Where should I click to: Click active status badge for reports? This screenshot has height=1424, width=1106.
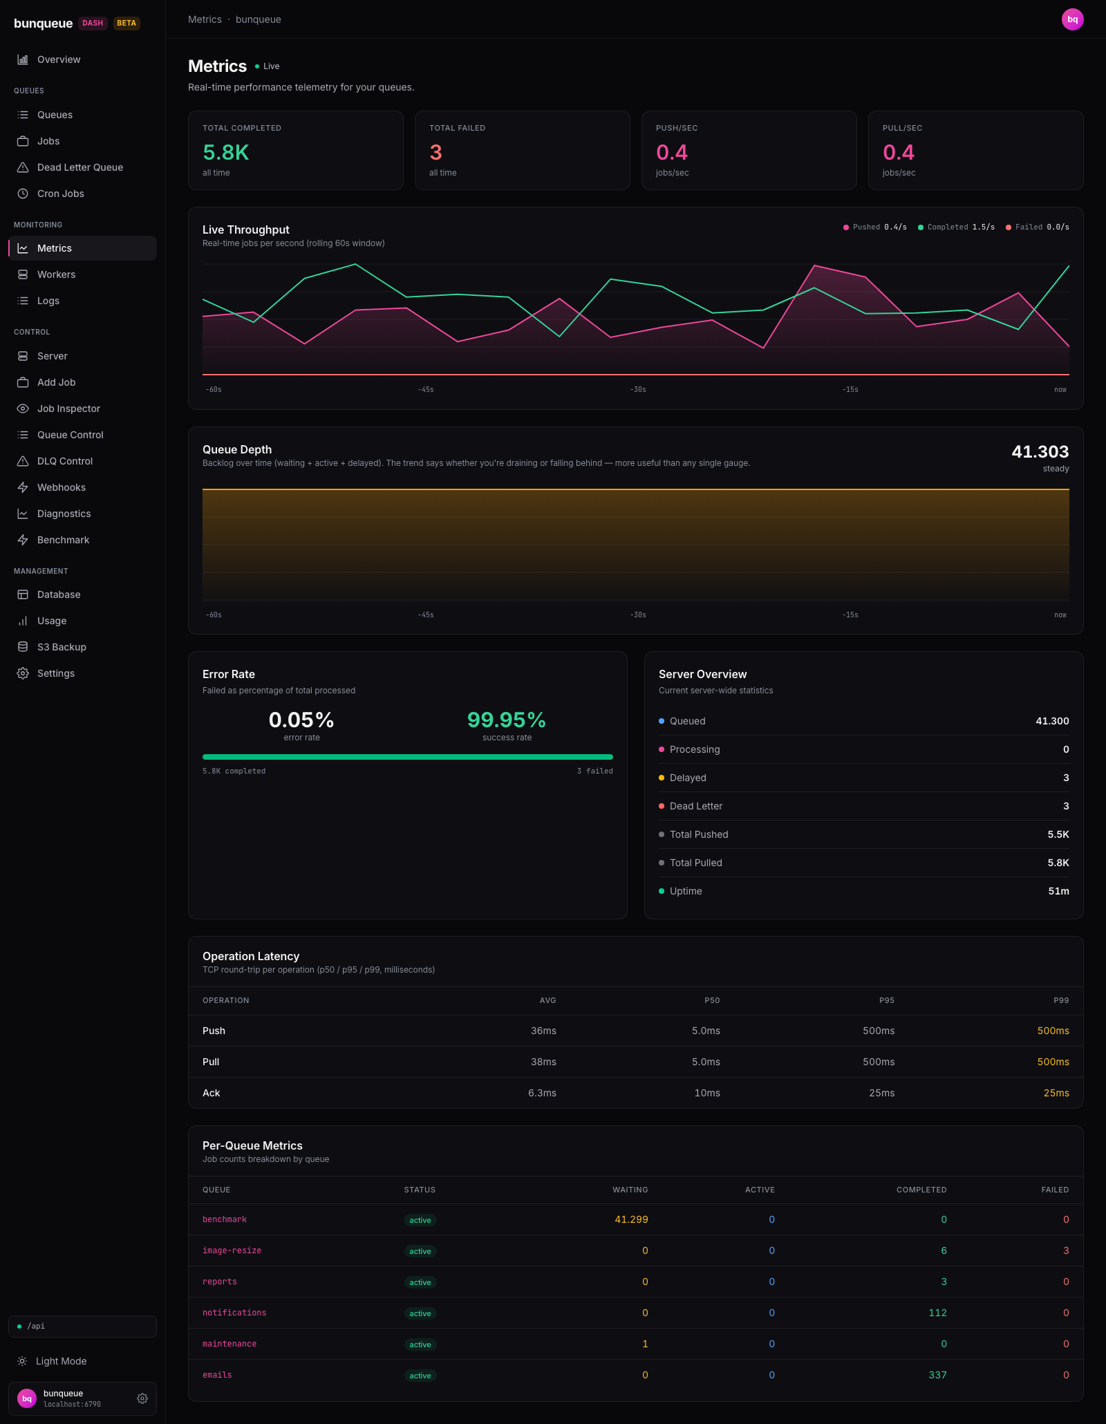click(420, 1282)
